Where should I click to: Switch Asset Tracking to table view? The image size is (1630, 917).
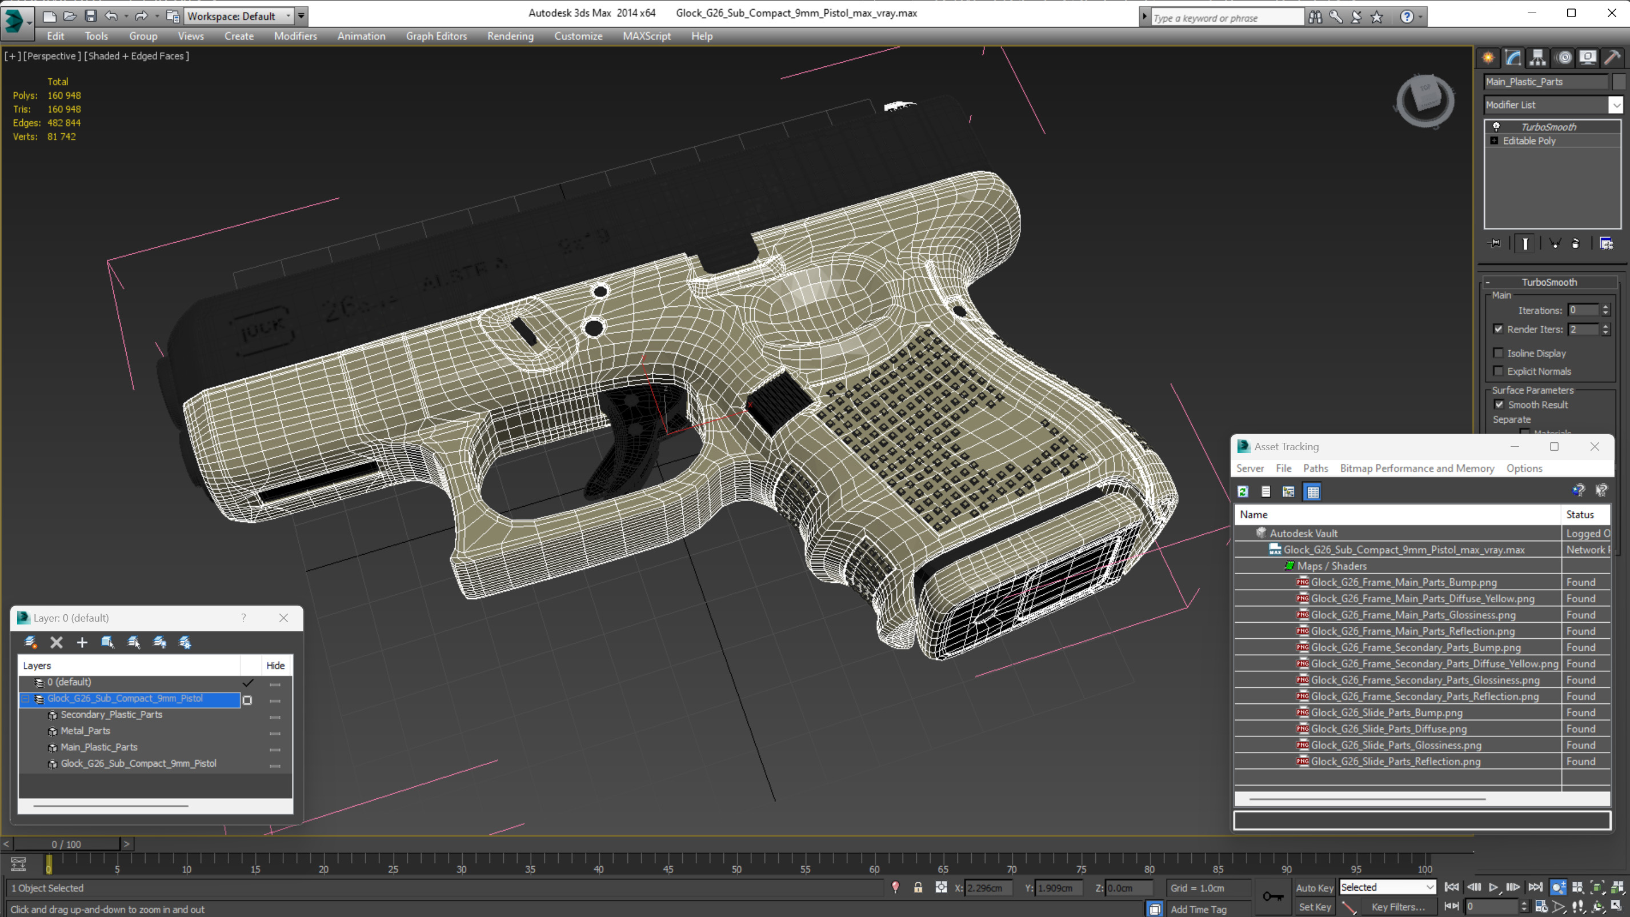1313,492
